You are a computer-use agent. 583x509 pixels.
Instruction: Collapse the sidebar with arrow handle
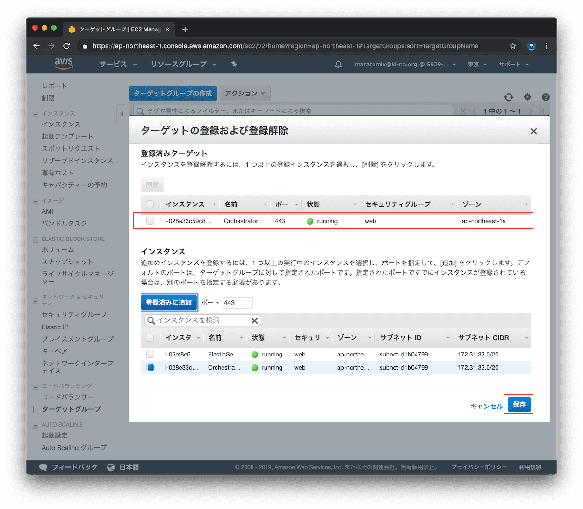pyautogui.click(x=122, y=114)
